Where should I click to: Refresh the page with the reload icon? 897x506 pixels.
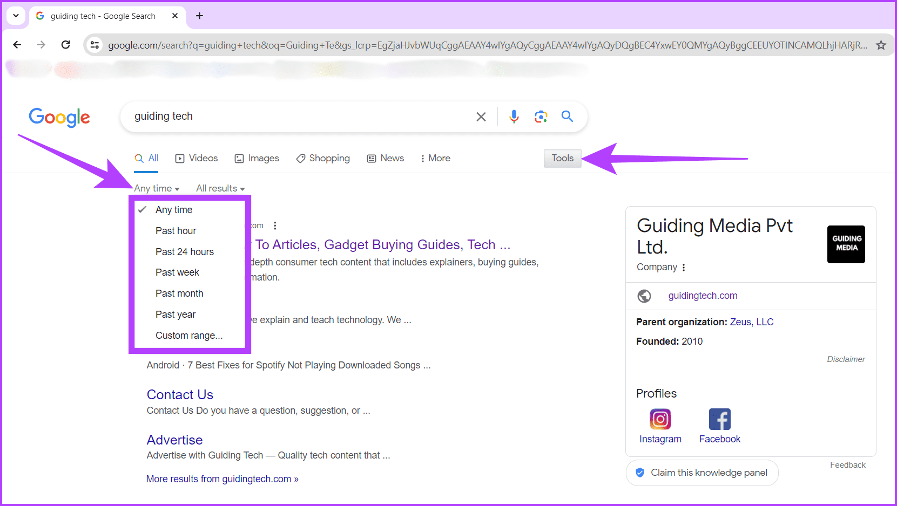click(x=65, y=45)
